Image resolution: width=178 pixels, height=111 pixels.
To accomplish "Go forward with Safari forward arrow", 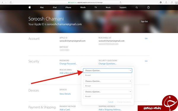I will 6,2.
